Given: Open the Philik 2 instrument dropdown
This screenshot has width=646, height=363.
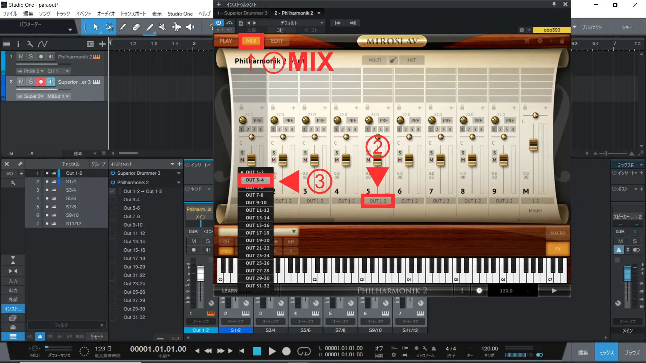Looking at the screenshot, I should pyautogui.click(x=30, y=71).
